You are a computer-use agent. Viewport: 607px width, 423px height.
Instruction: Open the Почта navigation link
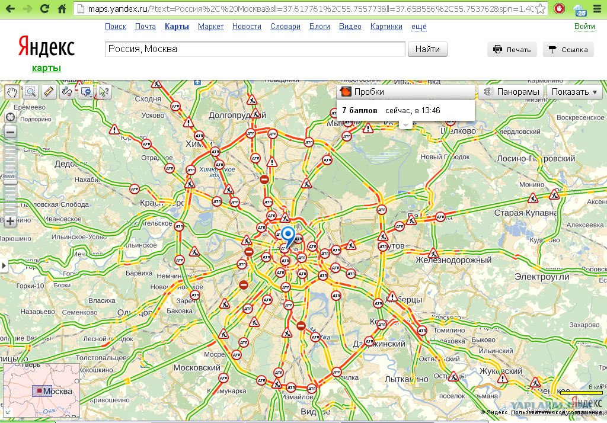[145, 26]
